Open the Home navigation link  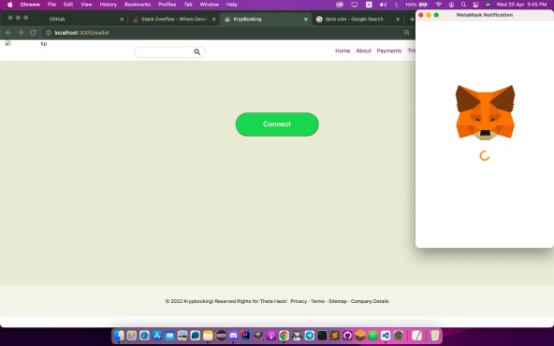click(x=343, y=50)
